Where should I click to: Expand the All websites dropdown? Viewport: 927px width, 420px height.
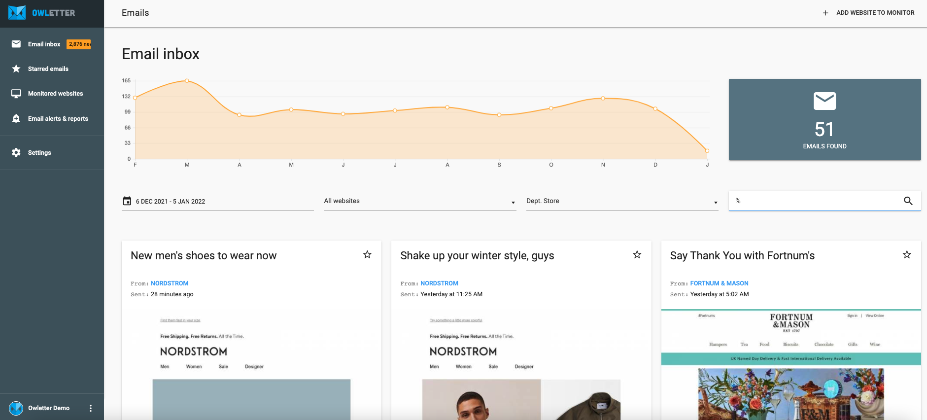pos(420,201)
